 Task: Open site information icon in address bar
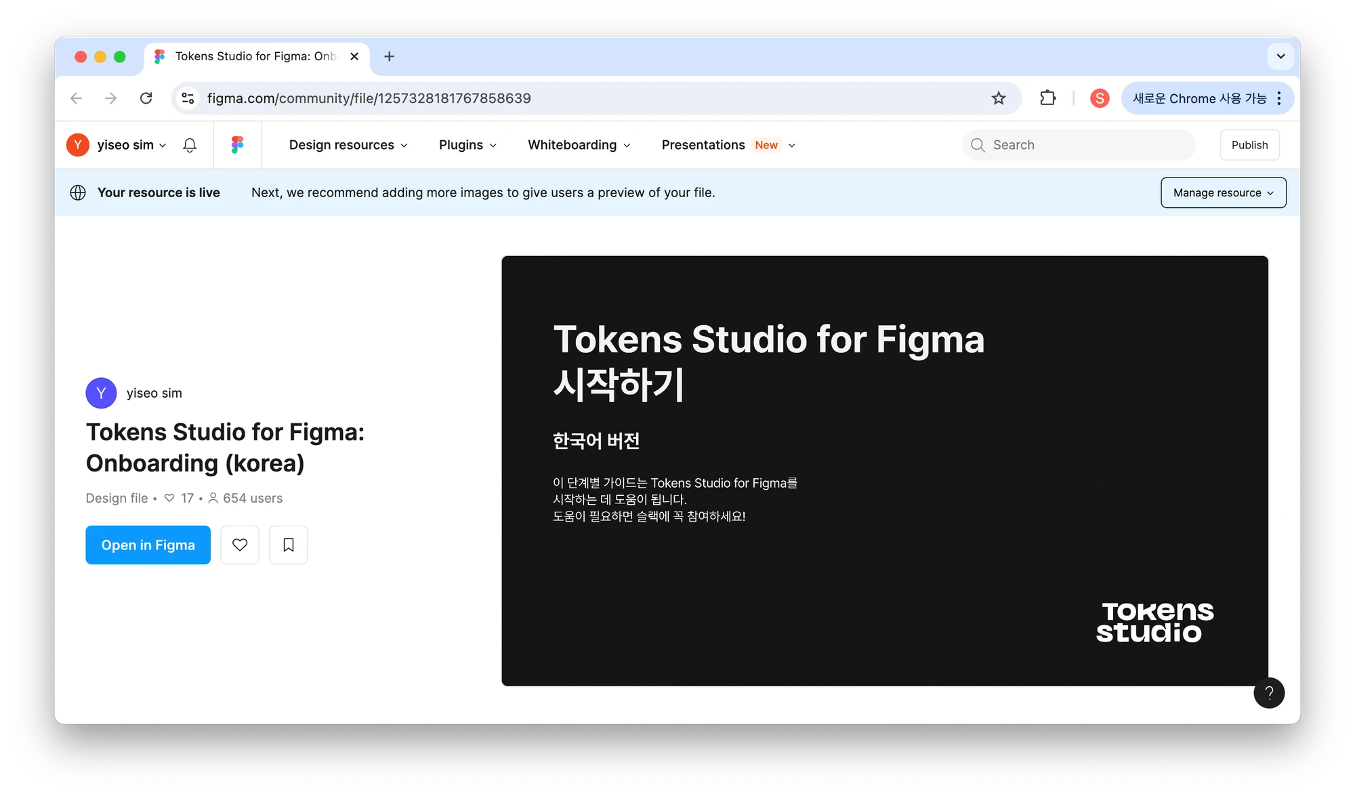188,98
